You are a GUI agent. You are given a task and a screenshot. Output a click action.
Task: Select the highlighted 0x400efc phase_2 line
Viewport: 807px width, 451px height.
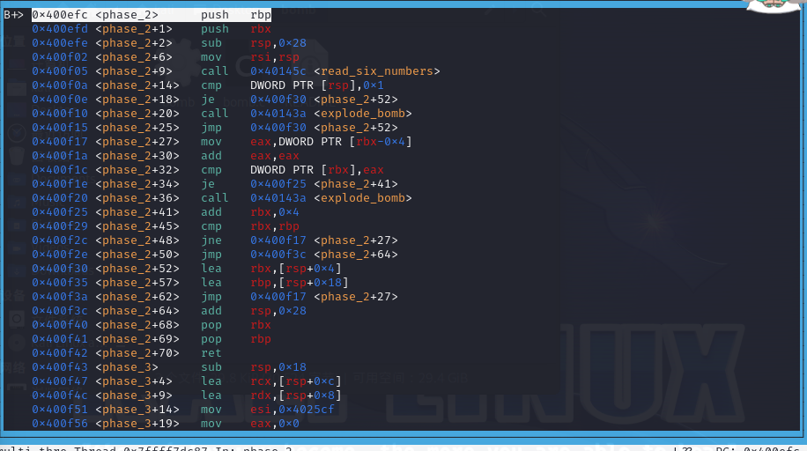point(151,15)
